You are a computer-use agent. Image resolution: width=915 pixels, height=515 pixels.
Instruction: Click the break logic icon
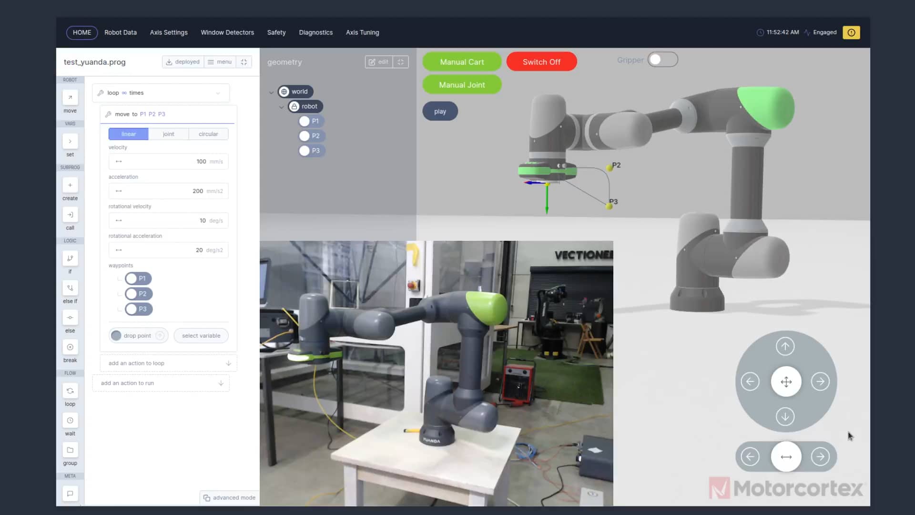70,347
